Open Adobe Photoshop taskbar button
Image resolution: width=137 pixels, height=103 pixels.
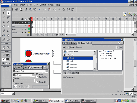click(x=88, y=101)
